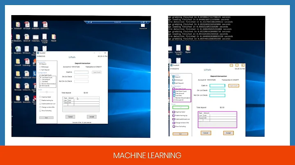This screenshot has height=165, width=295.
Task: Enable additional icon in right annotated window
Action: [x=174, y=119]
